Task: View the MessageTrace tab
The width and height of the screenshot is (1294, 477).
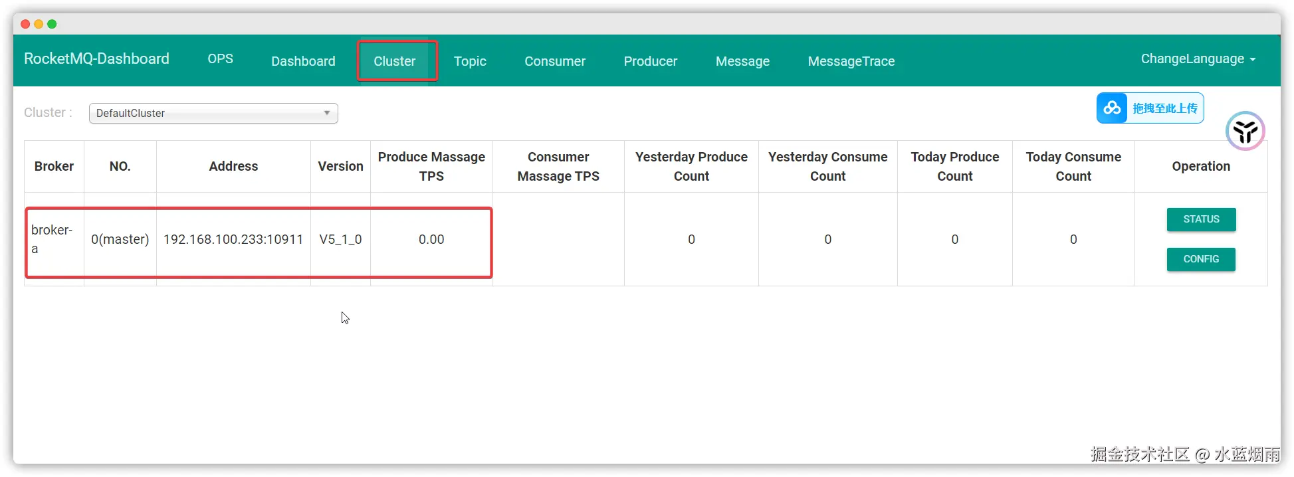Action: pyautogui.click(x=851, y=61)
